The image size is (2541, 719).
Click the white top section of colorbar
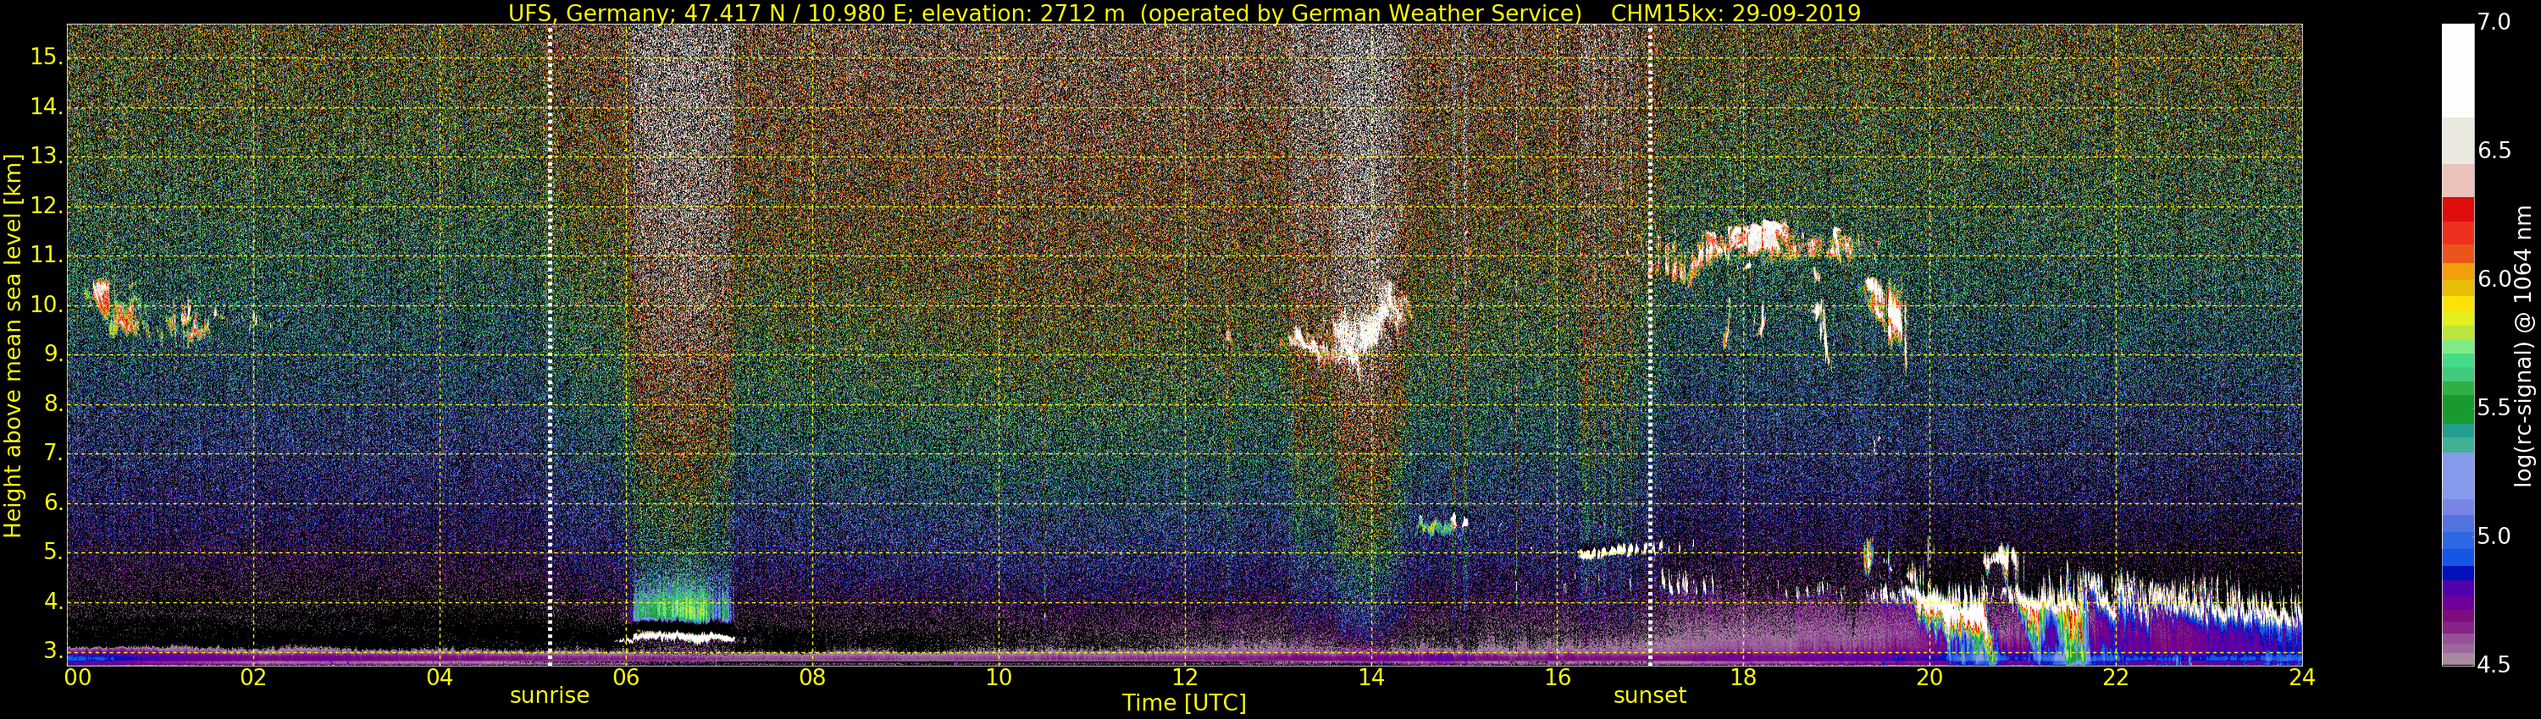(2457, 71)
